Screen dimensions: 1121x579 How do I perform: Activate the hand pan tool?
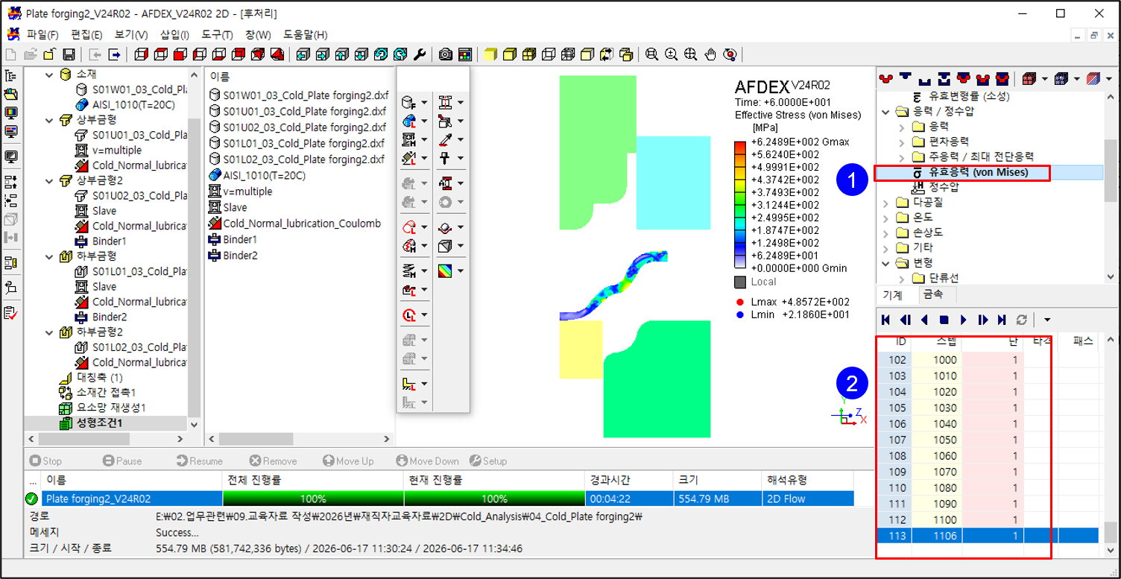(x=710, y=54)
